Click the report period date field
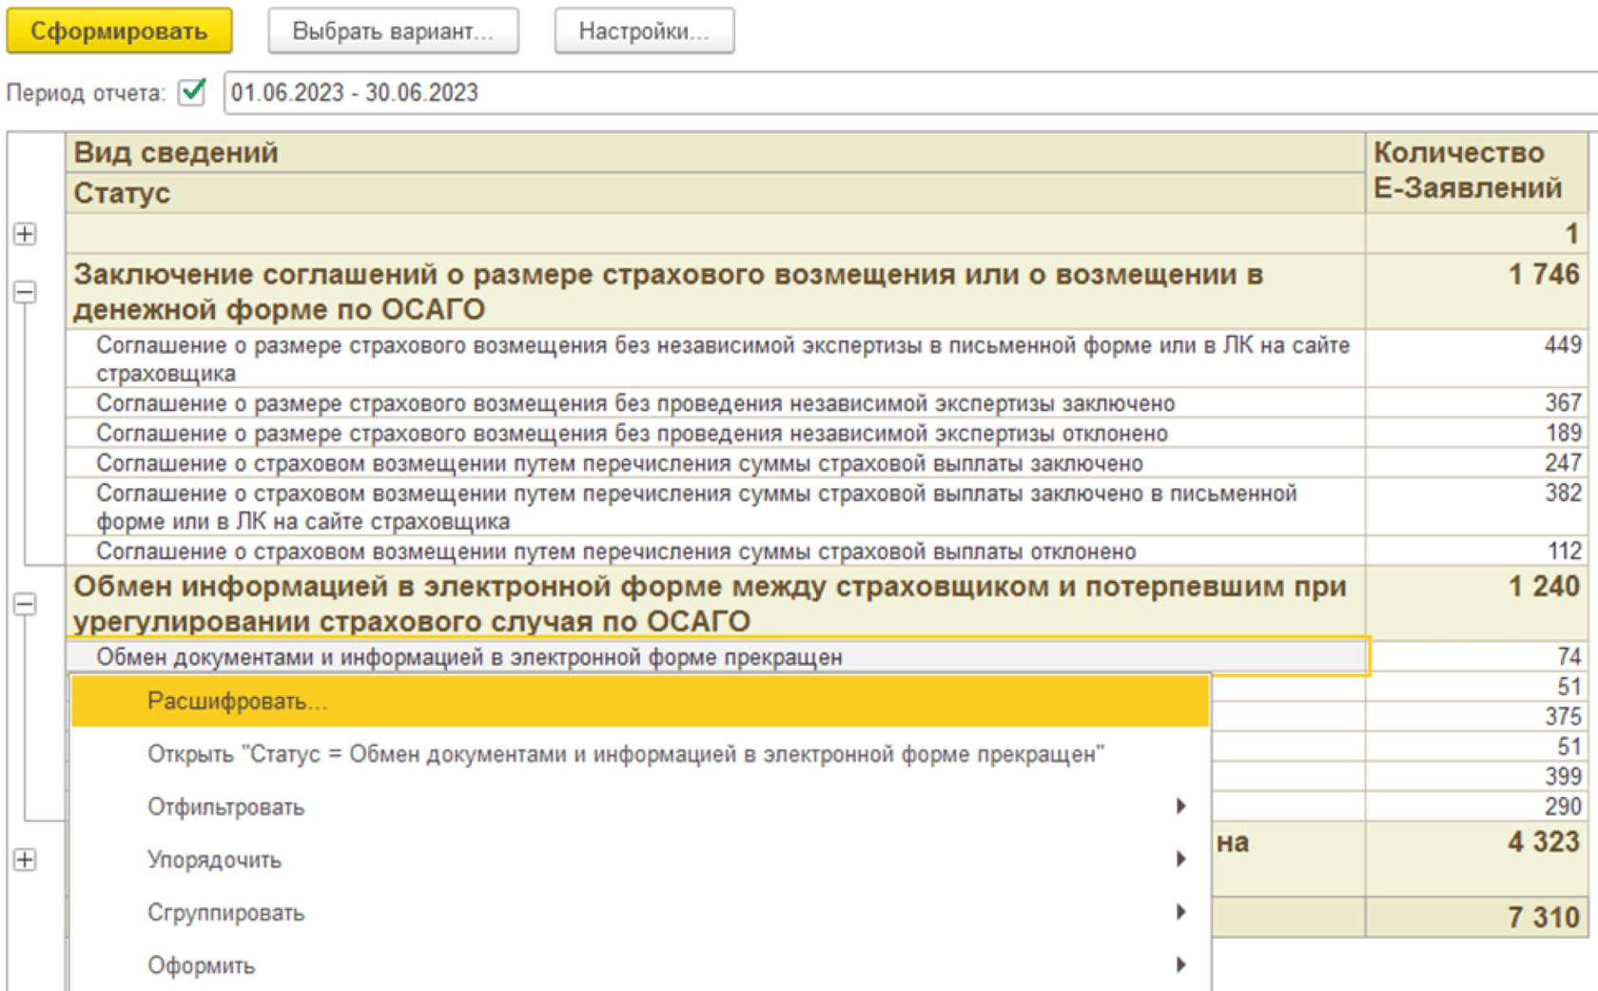Screen dimensions: 1598x991 coord(856,92)
